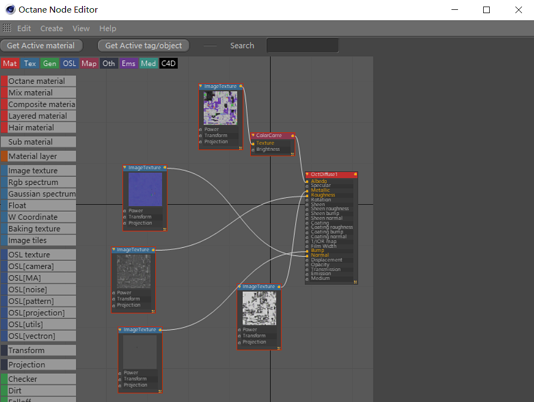The height and width of the screenshot is (402, 534).
Task: Click the Brightness input port on ColorCorre
Action: tap(253, 149)
